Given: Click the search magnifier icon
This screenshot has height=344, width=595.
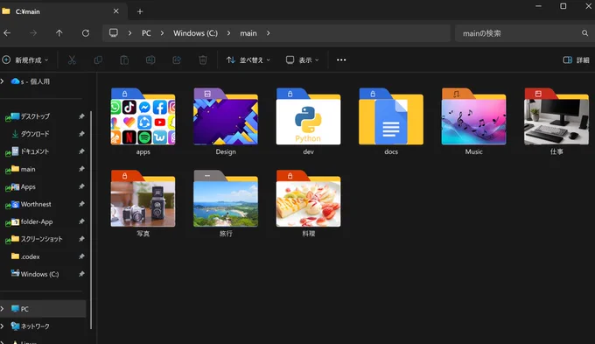Looking at the screenshot, I should pyautogui.click(x=584, y=33).
